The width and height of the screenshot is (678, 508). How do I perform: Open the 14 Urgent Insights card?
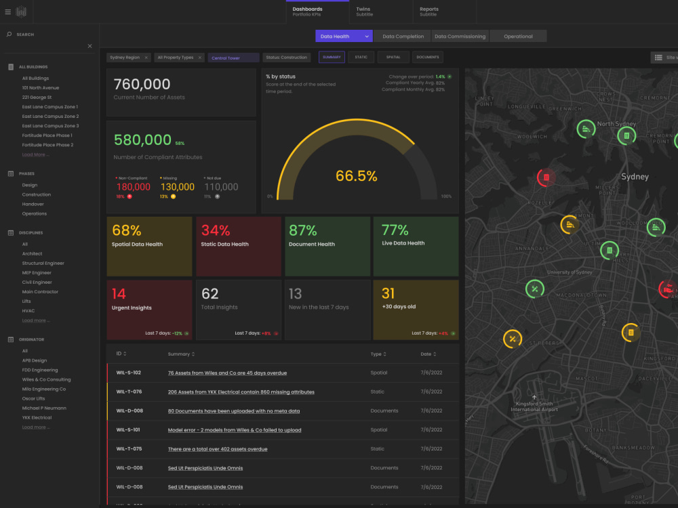pyautogui.click(x=149, y=310)
